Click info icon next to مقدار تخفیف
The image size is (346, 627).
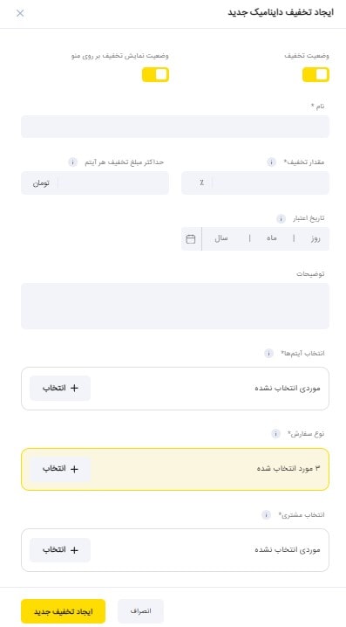tap(271, 162)
